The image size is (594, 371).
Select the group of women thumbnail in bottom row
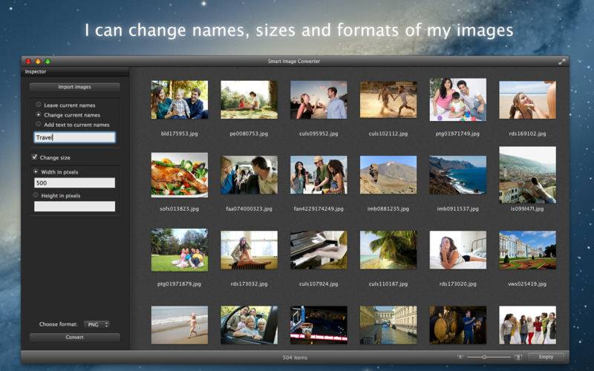(x=528, y=325)
